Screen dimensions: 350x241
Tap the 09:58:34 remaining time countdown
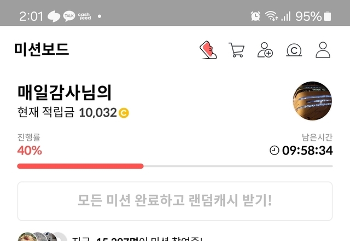[x=307, y=150]
